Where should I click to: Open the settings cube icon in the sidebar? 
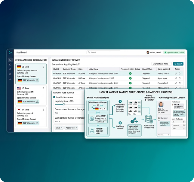coord(10,74)
